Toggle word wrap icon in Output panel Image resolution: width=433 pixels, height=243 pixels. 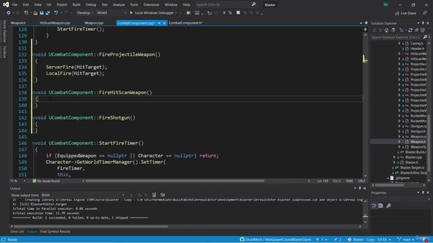(x=162, y=195)
